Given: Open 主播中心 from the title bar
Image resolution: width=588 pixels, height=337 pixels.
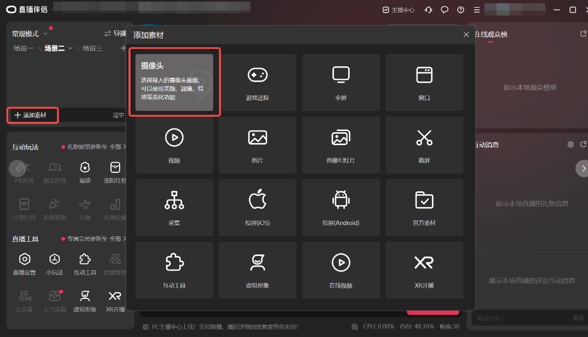Looking at the screenshot, I should pyautogui.click(x=399, y=10).
